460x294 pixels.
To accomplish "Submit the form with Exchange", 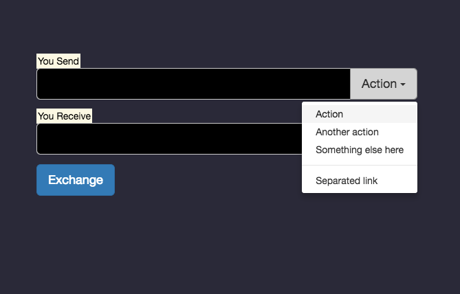I will coord(76,180).
